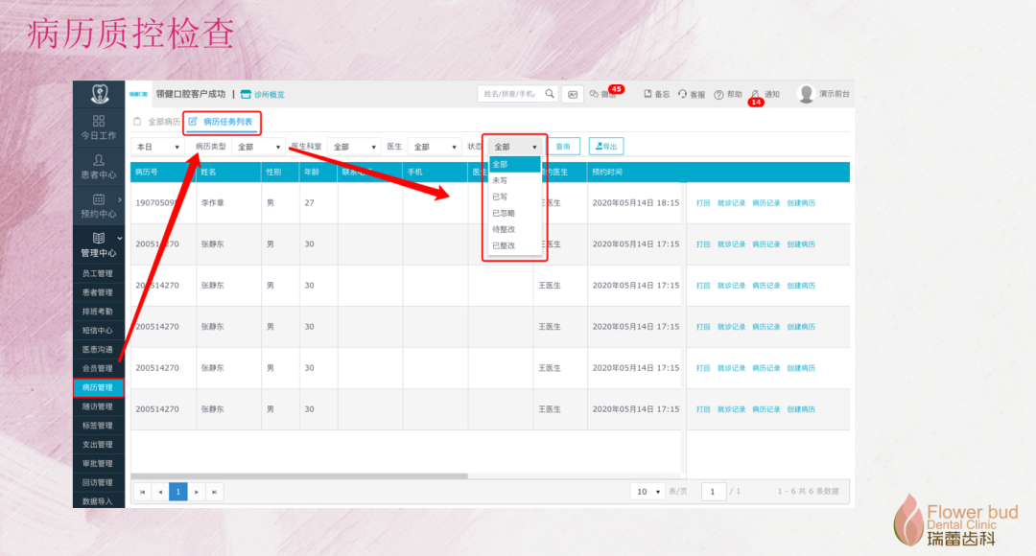Choose 全部 in the status list
Viewport: 1036px width, 556px height.
[x=515, y=164]
